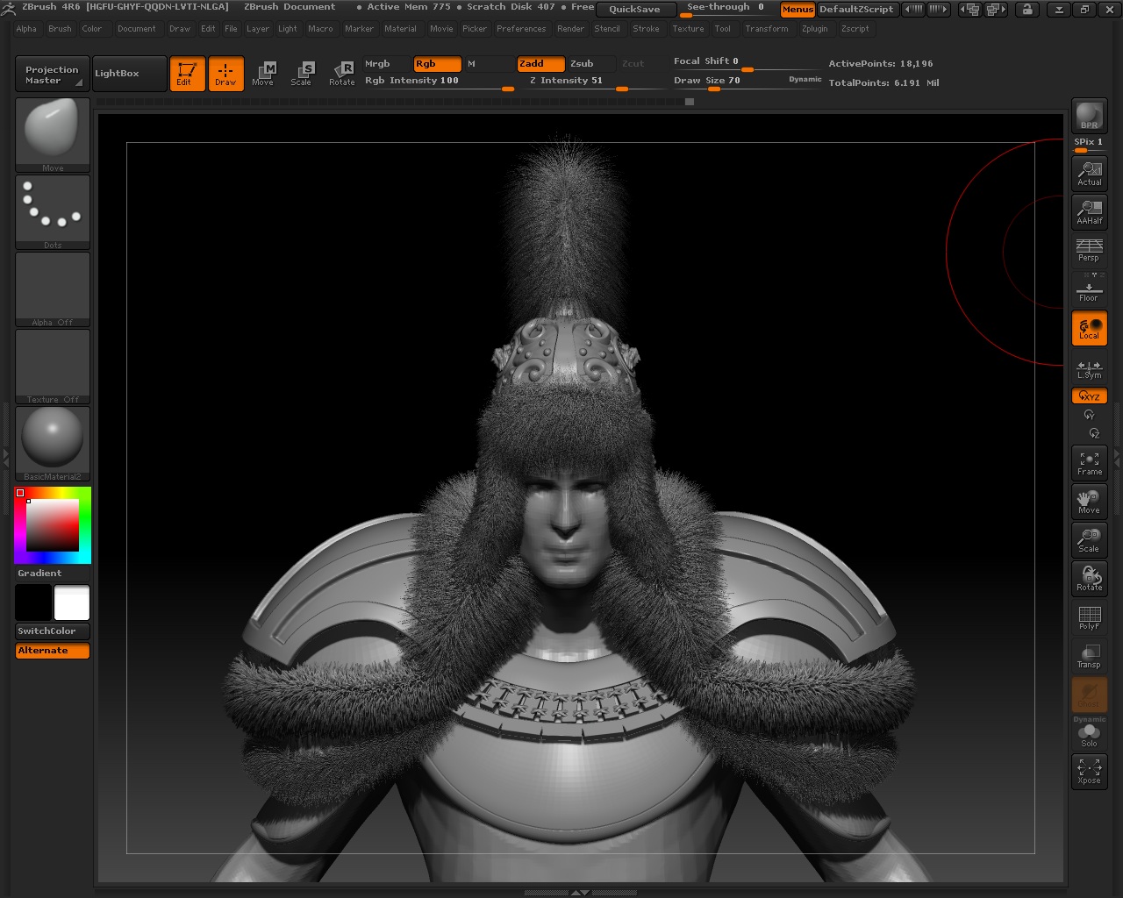Select the Move transform tool in top shelf

pos(263,74)
